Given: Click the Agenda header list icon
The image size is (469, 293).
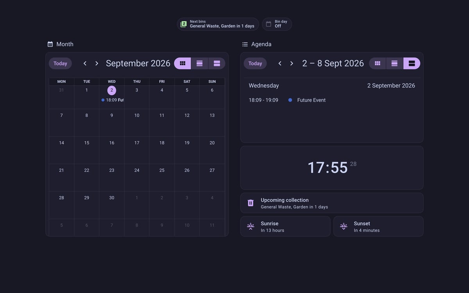Looking at the screenshot, I should pyautogui.click(x=245, y=44).
